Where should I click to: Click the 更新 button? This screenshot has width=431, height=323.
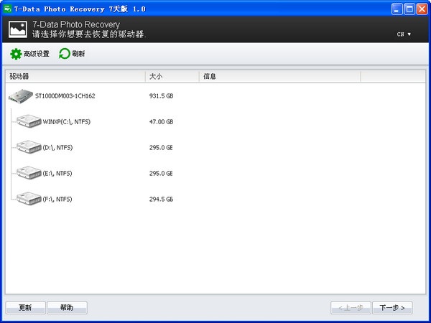(26, 308)
